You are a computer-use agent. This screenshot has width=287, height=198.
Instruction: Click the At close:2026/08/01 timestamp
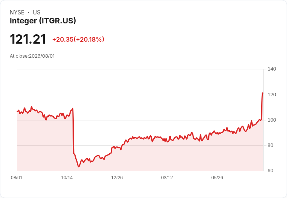click(x=32, y=56)
